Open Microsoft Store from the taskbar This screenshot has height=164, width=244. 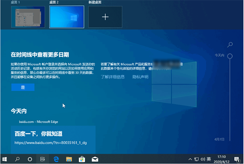tap(81, 159)
